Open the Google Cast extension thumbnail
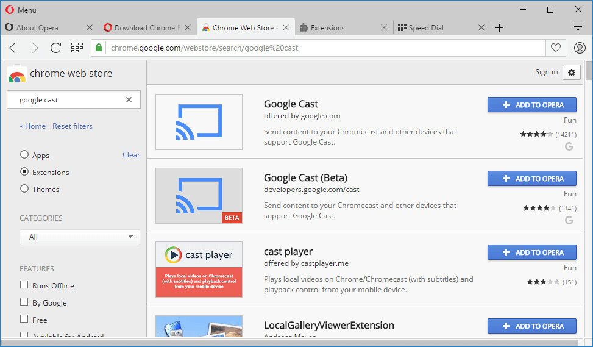 (199, 122)
